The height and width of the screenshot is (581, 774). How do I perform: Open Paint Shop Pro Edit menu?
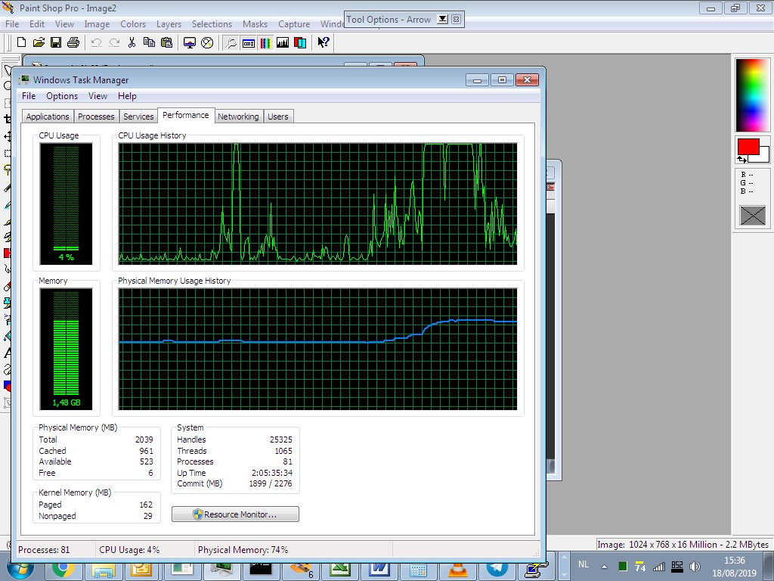[37, 24]
